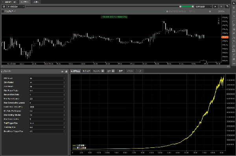Click the detach window icon beside stop button
236x156 pixels.
coord(227,7)
